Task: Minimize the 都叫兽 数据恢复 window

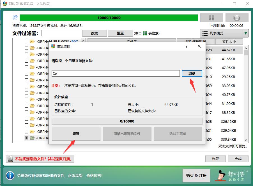Action: click(x=222, y=4)
